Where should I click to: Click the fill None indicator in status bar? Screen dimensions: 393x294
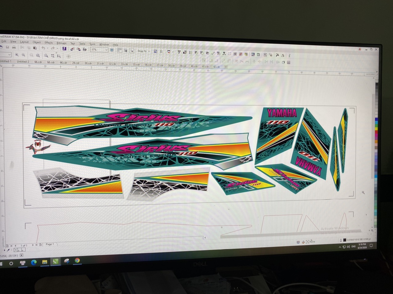pyautogui.click(x=310, y=242)
